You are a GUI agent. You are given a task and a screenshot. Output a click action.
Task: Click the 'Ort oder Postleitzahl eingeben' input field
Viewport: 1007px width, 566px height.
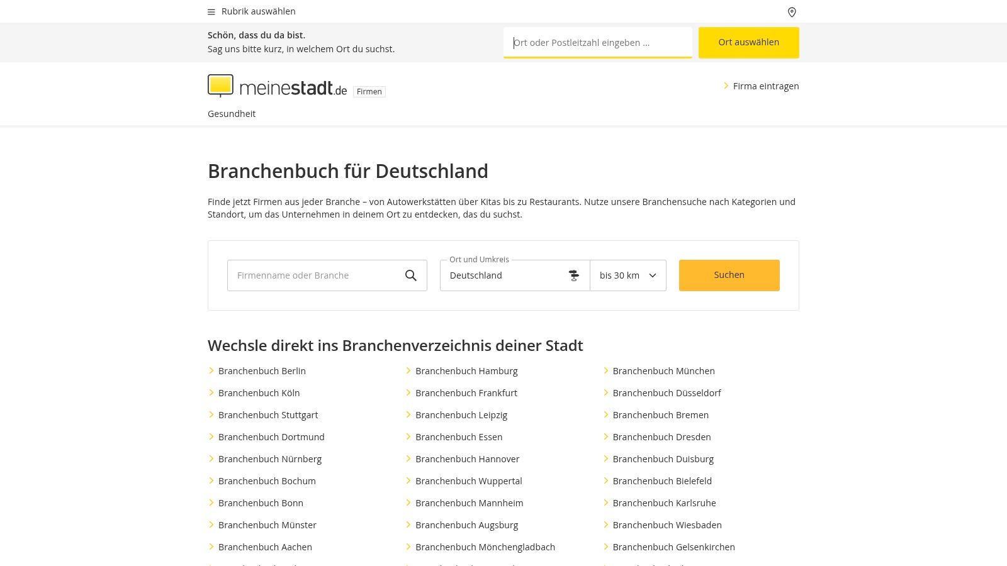[x=597, y=42]
